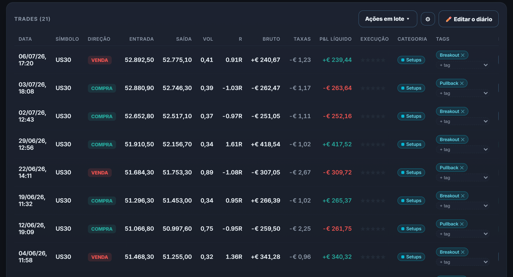The image size is (513, 277).
Task: Expand tag dropdown for 02/07/26 trade
Action: [463, 122]
